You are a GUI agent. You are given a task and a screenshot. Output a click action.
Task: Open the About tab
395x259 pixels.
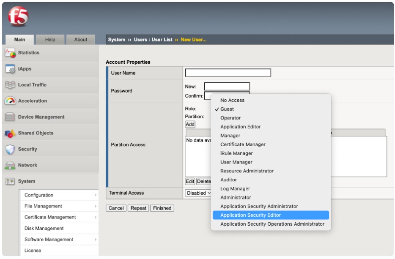coord(80,40)
